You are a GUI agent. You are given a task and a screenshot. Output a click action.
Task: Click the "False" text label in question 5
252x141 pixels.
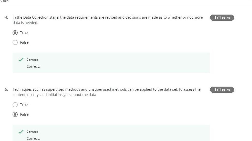pos(24,114)
